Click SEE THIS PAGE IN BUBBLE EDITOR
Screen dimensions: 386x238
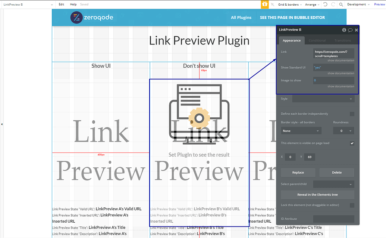point(292,18)
